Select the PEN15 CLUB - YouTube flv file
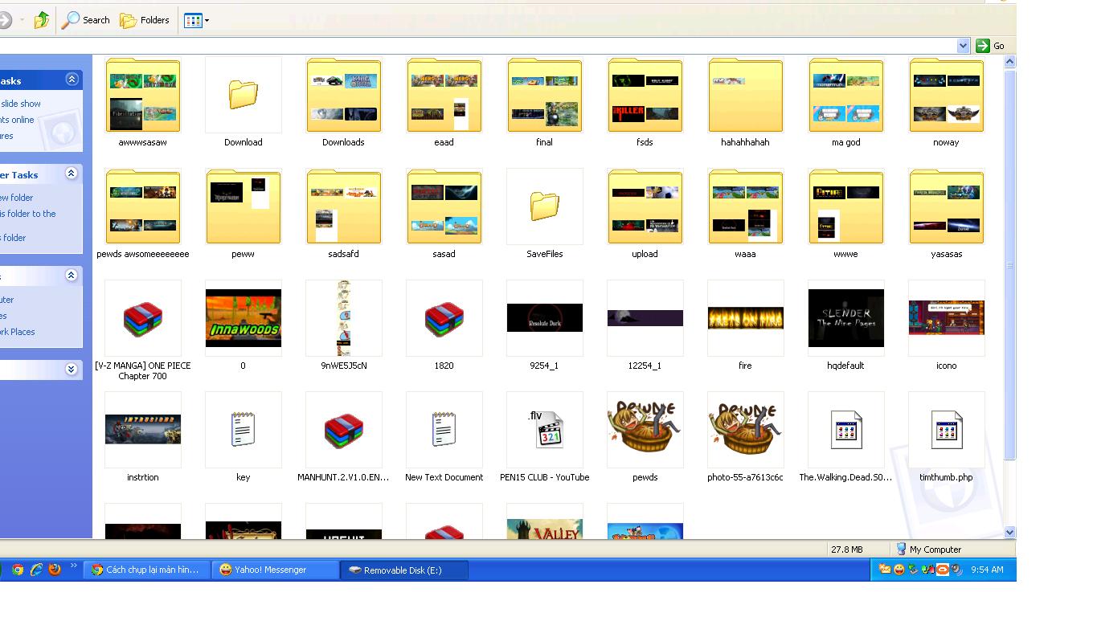This screenshot has width=1093, height=617. [x=545, y=438]
